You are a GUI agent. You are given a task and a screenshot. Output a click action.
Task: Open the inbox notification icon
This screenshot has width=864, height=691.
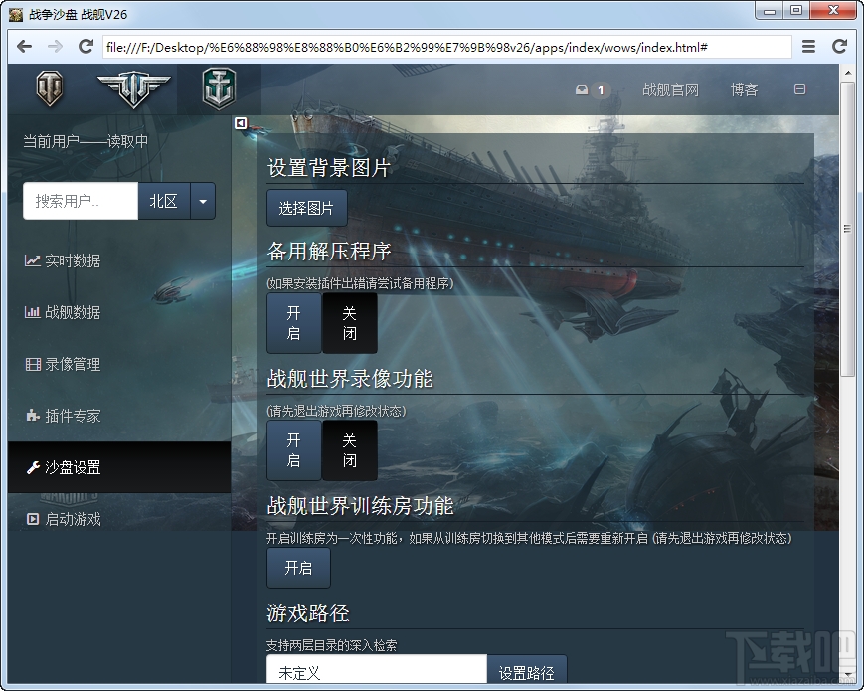582,89
